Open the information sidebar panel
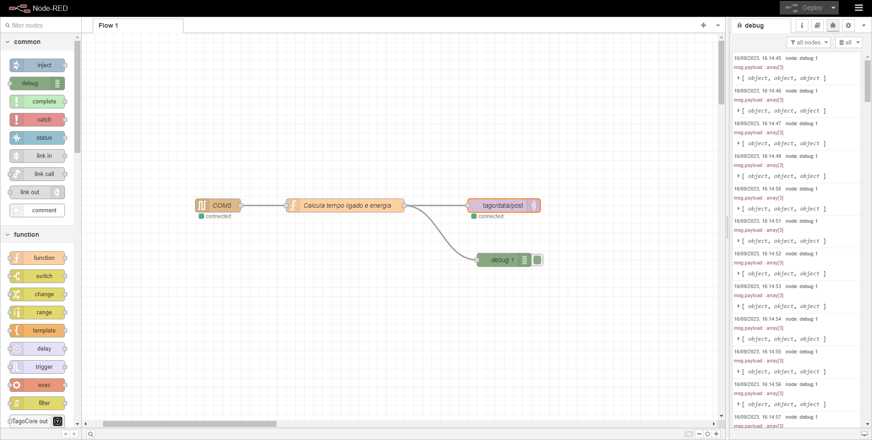 (x=802, y=25)
